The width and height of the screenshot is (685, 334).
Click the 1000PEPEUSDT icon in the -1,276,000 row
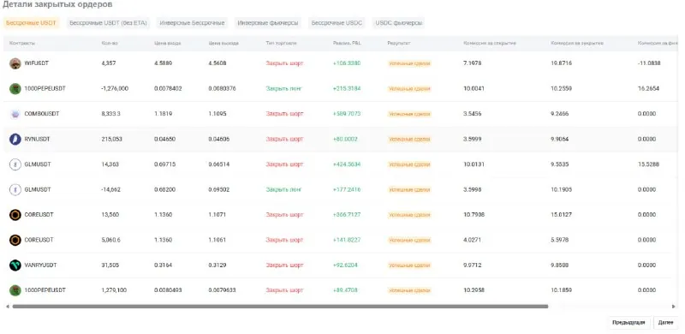[x=15, y=89]
